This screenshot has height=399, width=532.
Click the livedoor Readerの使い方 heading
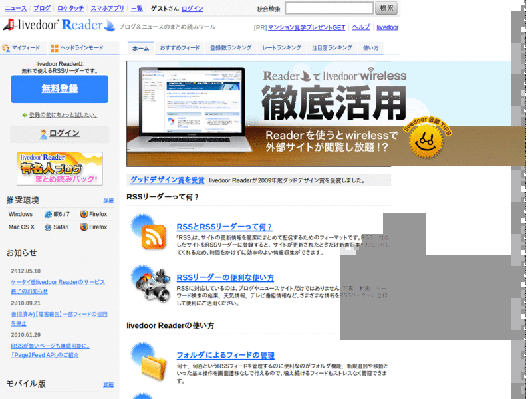pos(170,325)
